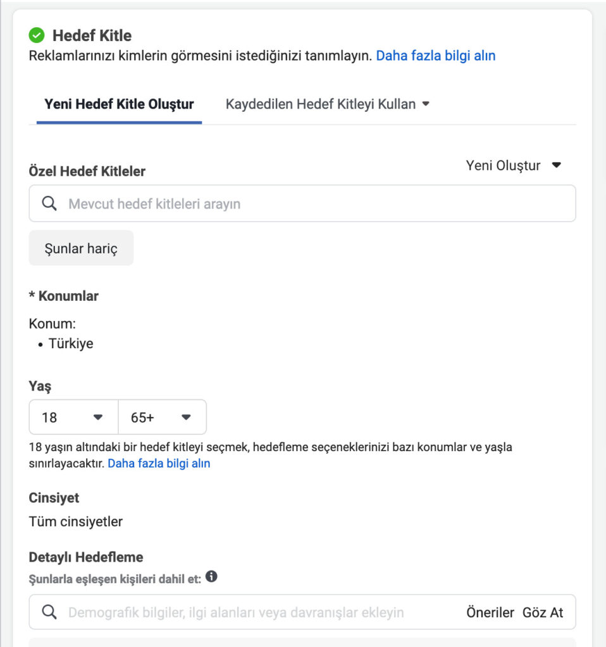Focus the Demografik bilgiler search input
The height and width of the screenshot is (647, 606).
253,612
